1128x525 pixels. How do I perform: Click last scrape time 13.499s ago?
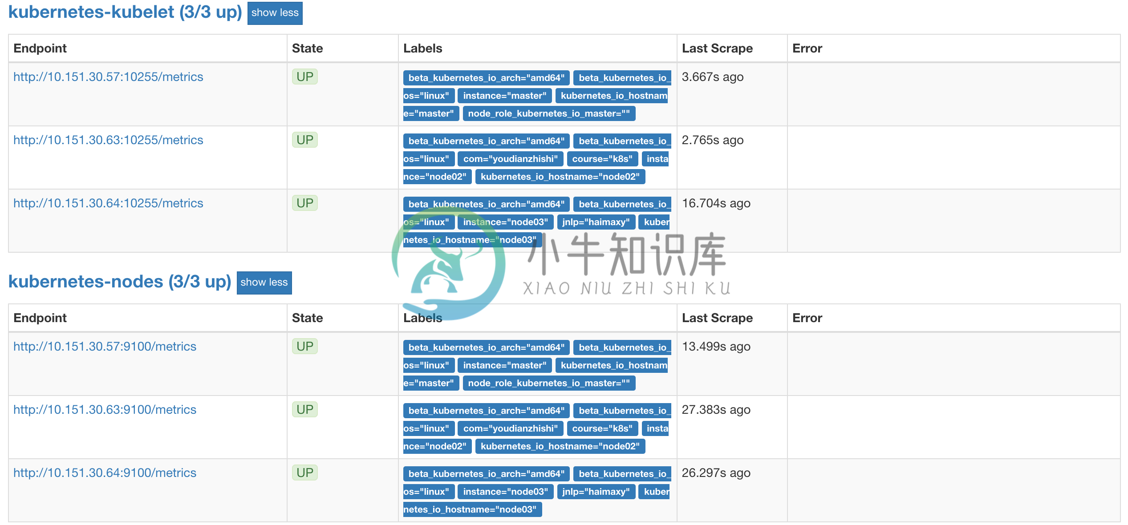tap(716, 347)
